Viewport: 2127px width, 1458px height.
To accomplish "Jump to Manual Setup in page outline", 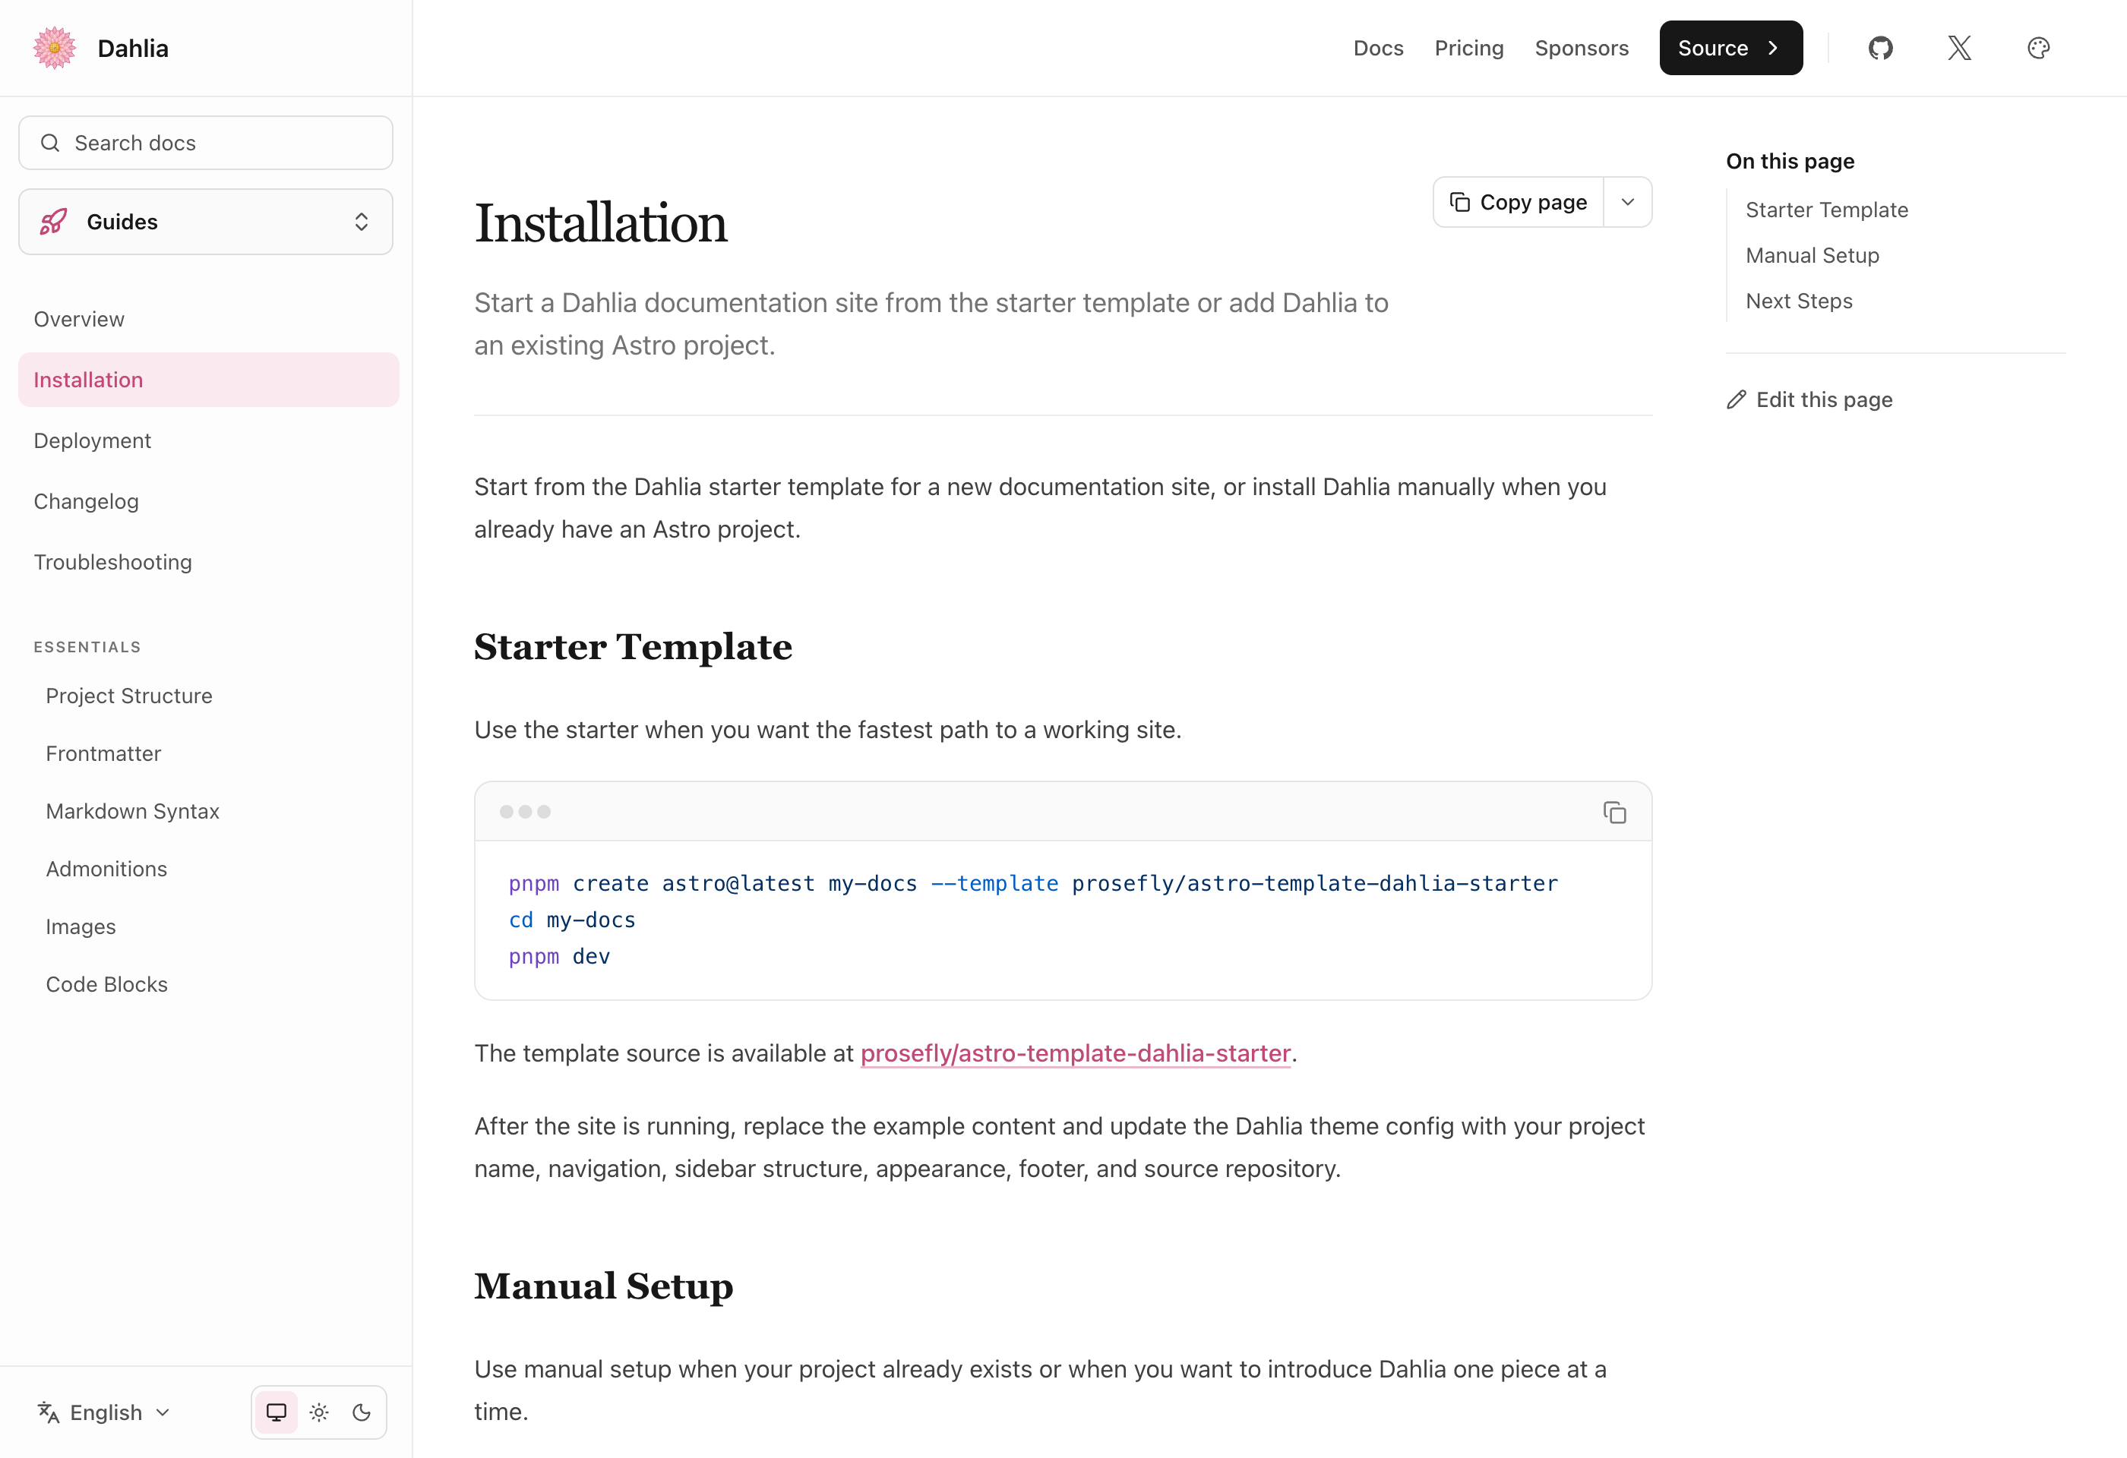I will tap(1813, 255).
